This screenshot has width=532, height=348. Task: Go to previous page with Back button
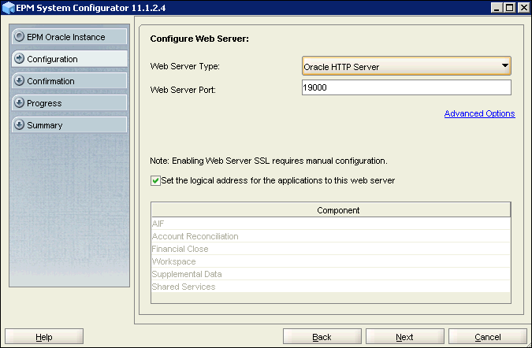coord(322,337)
